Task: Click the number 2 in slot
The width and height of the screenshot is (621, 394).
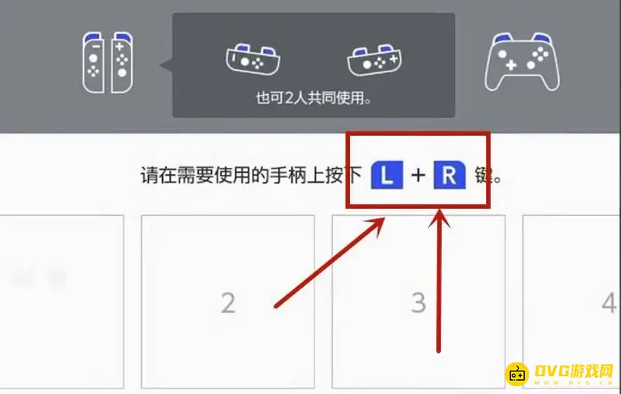Action: coord(228,303)
